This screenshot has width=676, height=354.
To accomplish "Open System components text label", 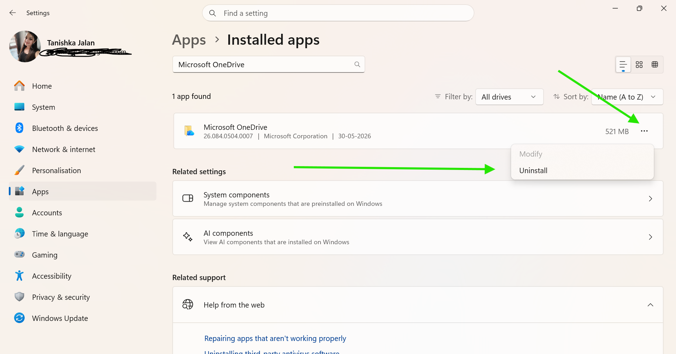I will tap(236, 195).
